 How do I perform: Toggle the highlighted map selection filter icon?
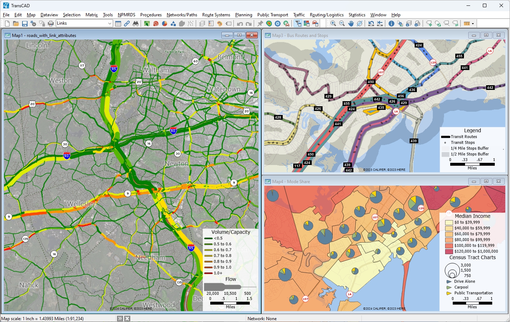pyautogui.click(x=298, y=23)
